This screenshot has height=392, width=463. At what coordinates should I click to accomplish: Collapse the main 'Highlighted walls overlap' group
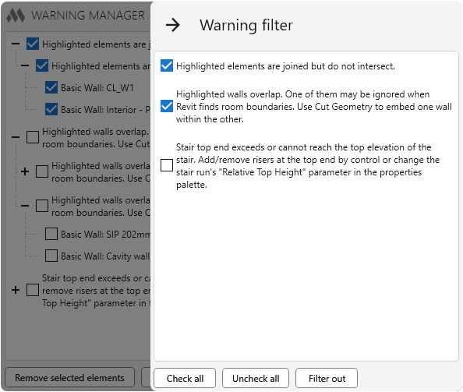tap(16, 137)
